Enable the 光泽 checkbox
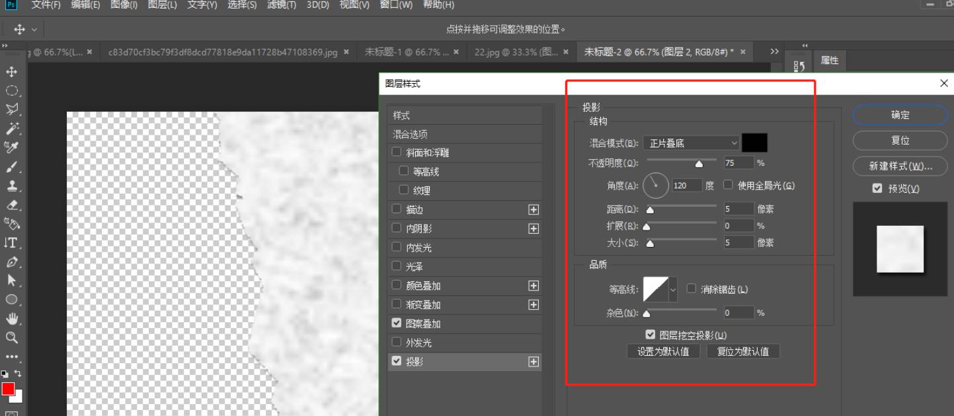Image resolution: width=954 pixels, height=416 pixels. click(x=397, y=267)
